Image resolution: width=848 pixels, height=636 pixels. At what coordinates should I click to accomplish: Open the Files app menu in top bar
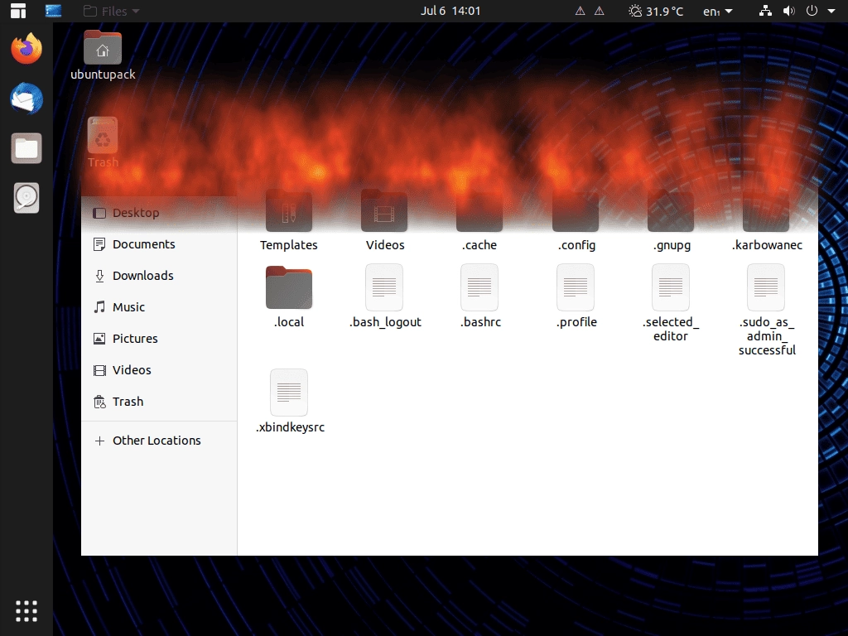point(112,11)
